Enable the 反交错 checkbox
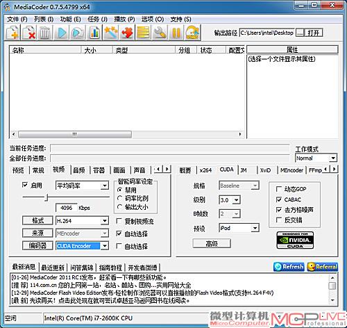347x328 pixels. coord(279,220)
